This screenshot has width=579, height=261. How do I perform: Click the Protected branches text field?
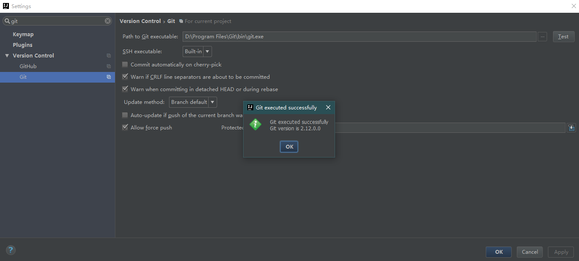click(450, 128)
